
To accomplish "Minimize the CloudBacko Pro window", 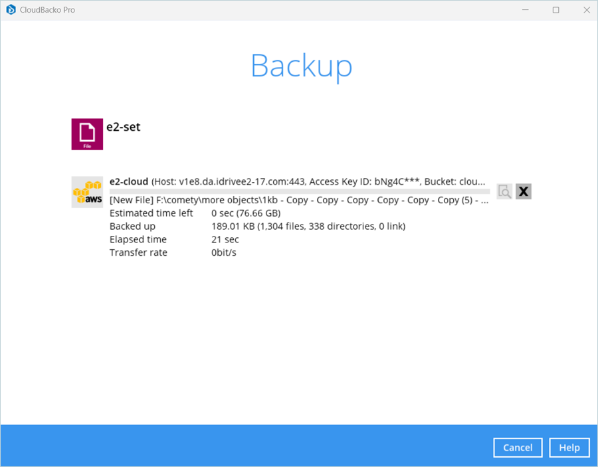I will click(526, 10).
